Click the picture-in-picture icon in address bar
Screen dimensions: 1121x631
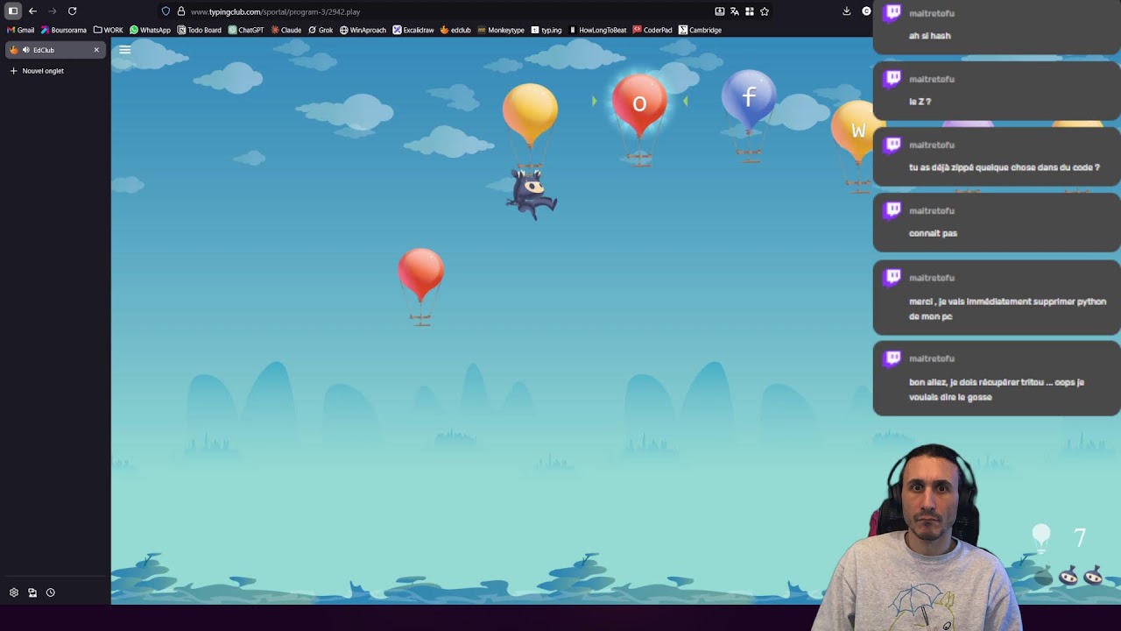pyautogui.click(x=720, y=11)
